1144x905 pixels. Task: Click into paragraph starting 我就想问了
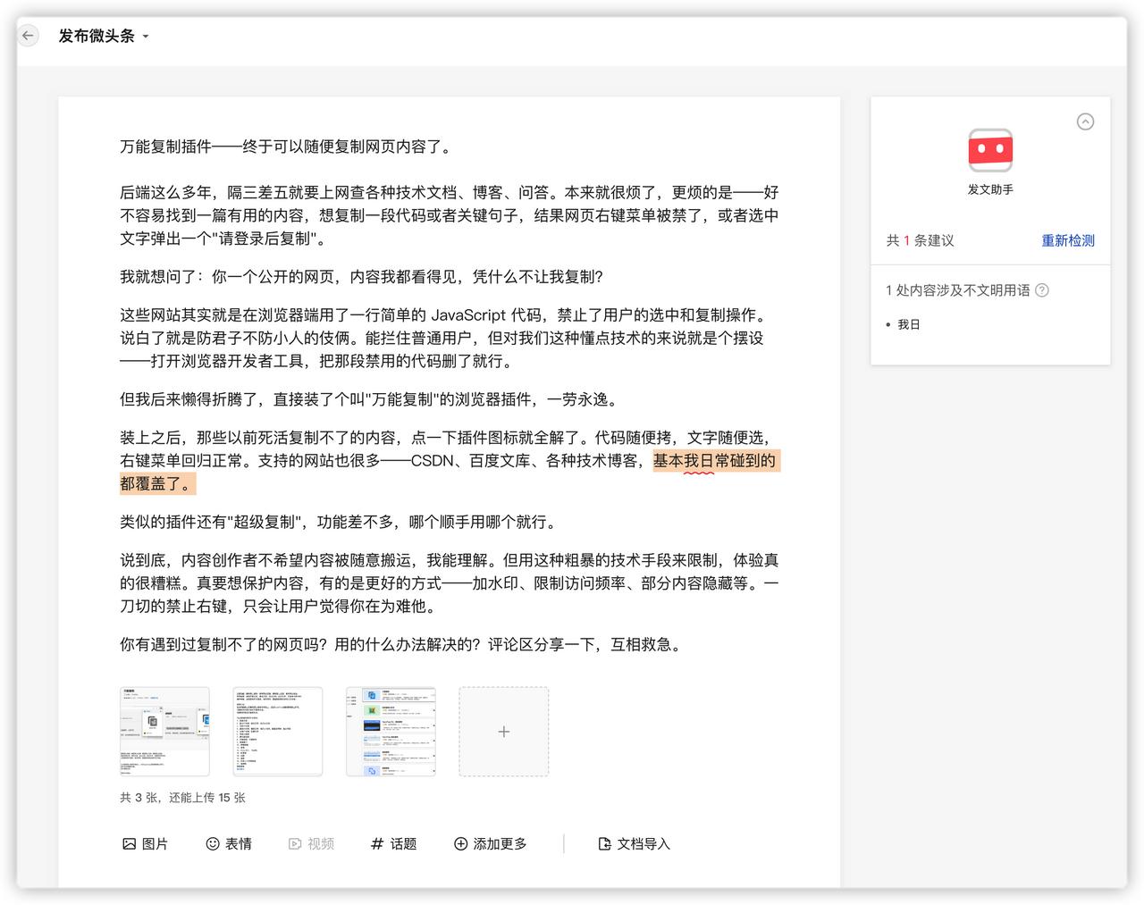361,277
